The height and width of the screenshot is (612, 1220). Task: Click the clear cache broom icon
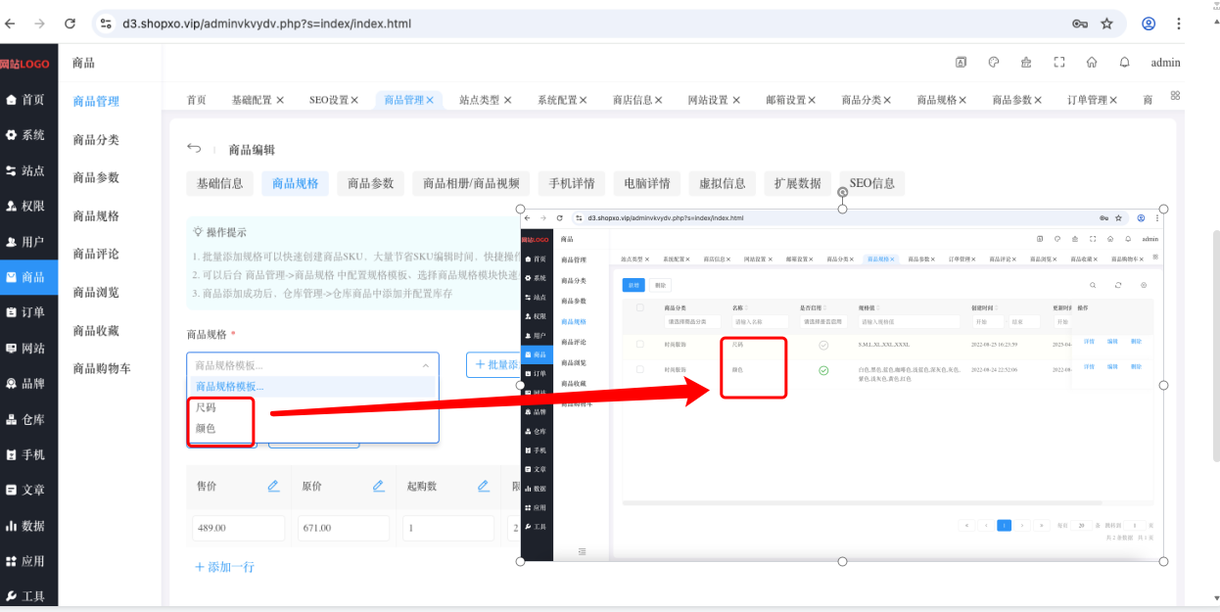(1026, 62)
